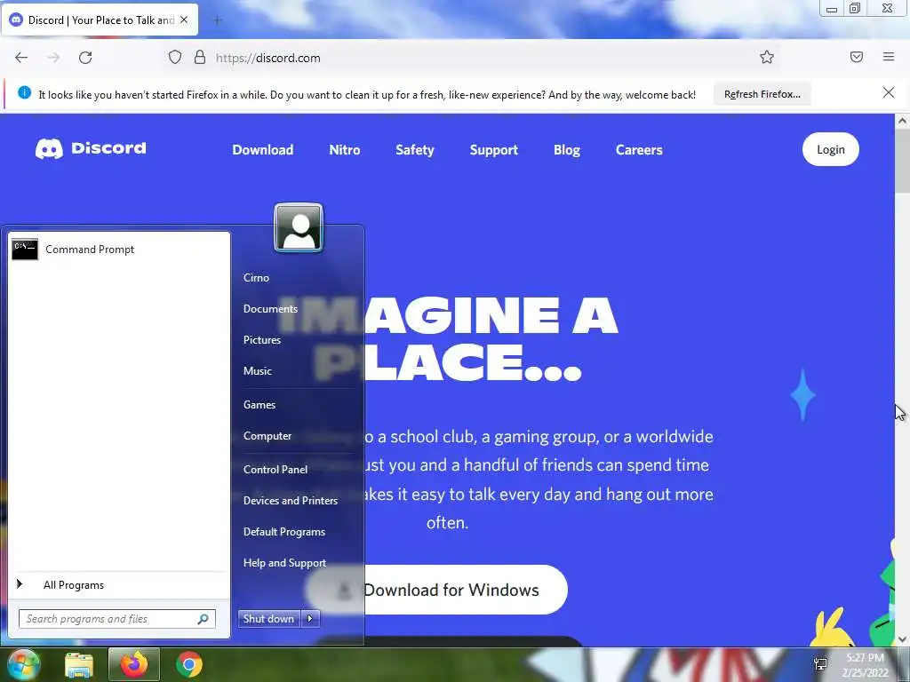Dismiss the Firefox refresh notification bar

coord(888,92)
